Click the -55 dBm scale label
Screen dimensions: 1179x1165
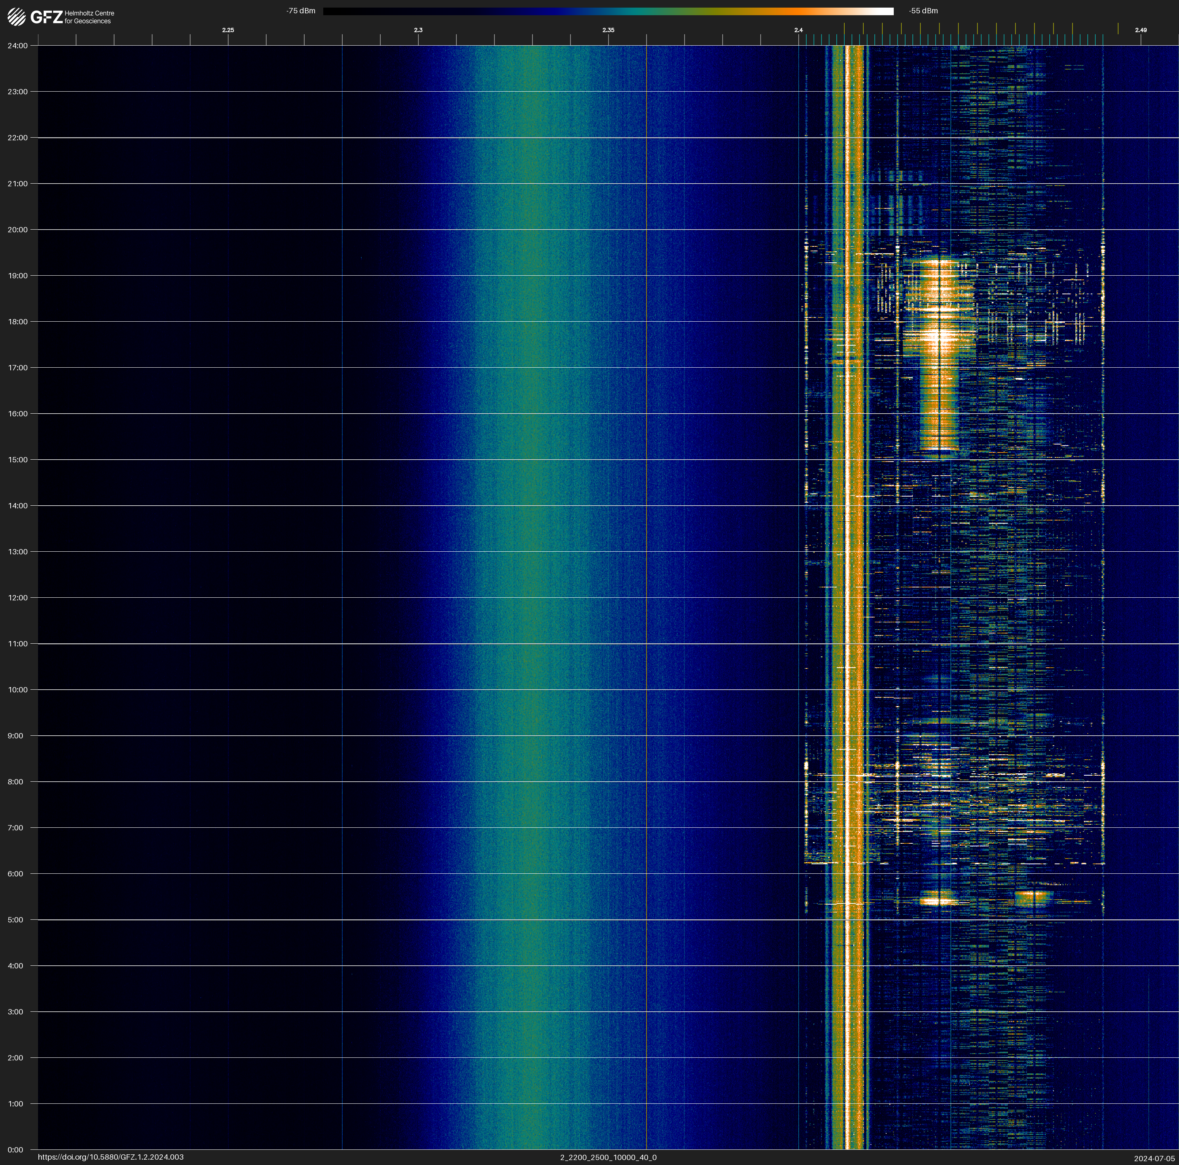point(923,11)
